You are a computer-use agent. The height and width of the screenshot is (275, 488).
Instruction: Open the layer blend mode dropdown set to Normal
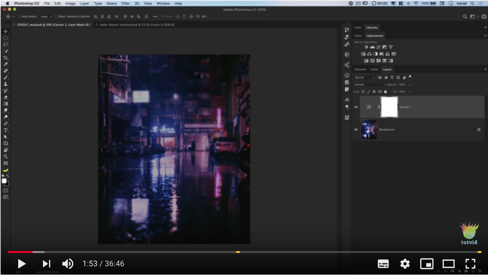tap(369, 85)
